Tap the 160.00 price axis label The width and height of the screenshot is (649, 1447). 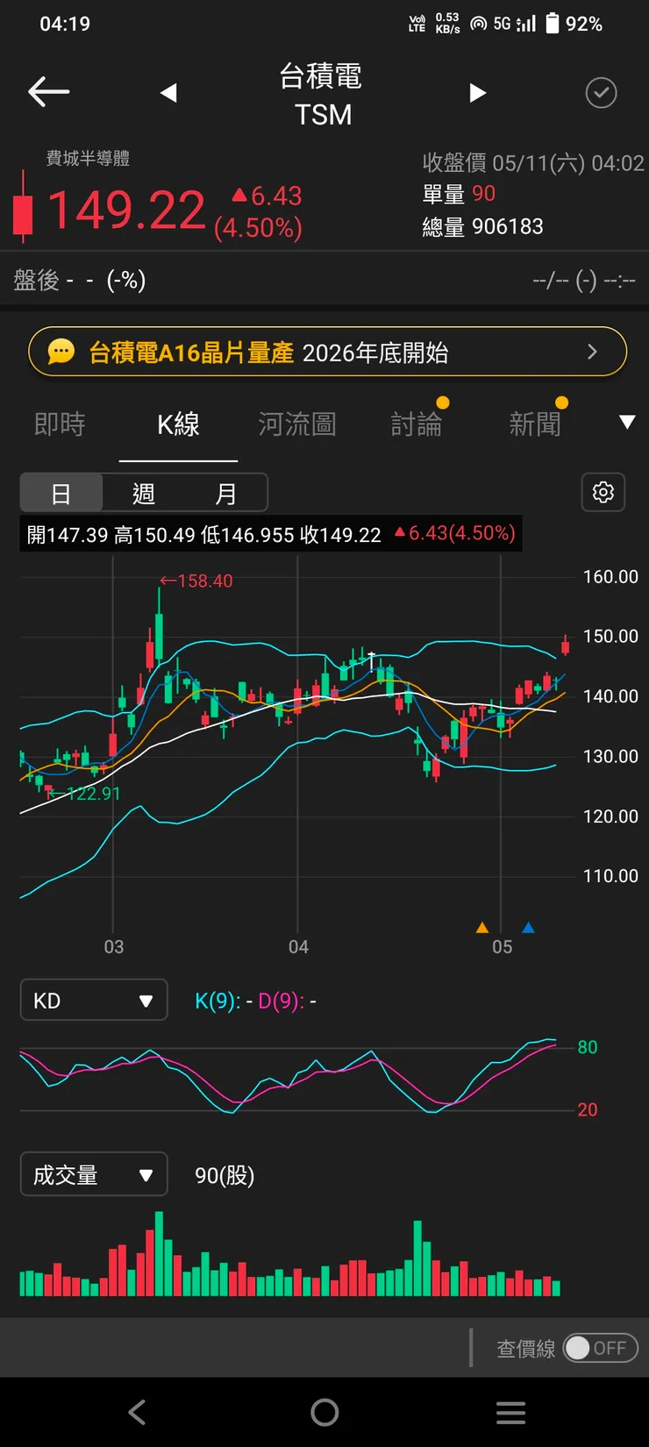pos(610,576)
